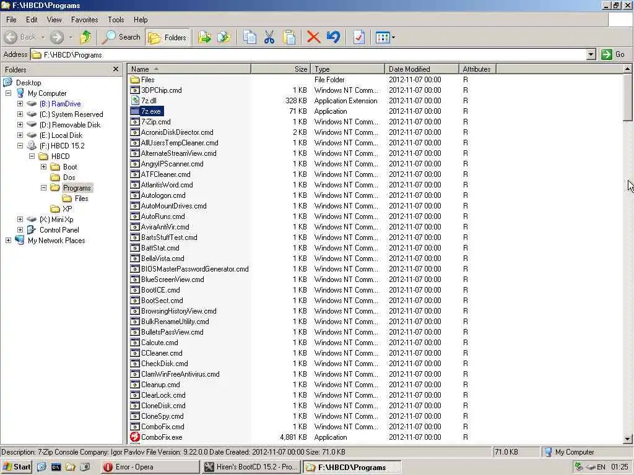Expand the (E:) Local Disk node
This screenshot has height=475, width=634.
(x=20, y=135)
